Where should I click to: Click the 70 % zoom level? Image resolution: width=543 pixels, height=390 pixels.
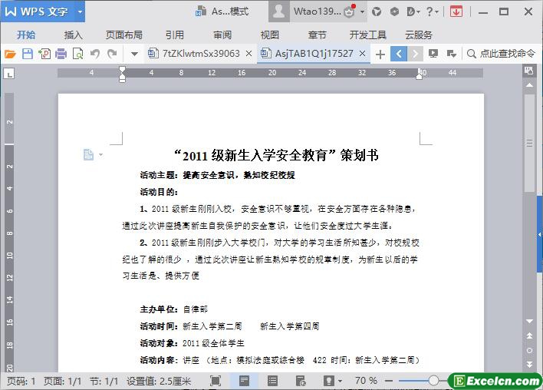(366, 381)
